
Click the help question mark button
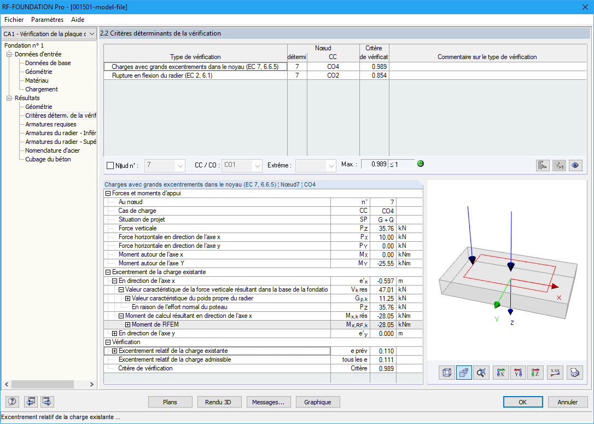[12, 401]
